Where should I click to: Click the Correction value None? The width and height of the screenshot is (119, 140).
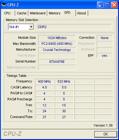tap(105, 38)
